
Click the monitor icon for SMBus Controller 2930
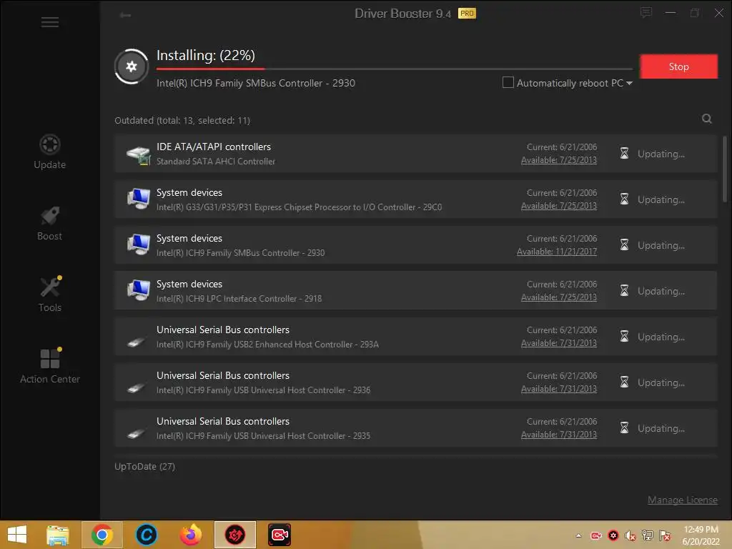139,244
